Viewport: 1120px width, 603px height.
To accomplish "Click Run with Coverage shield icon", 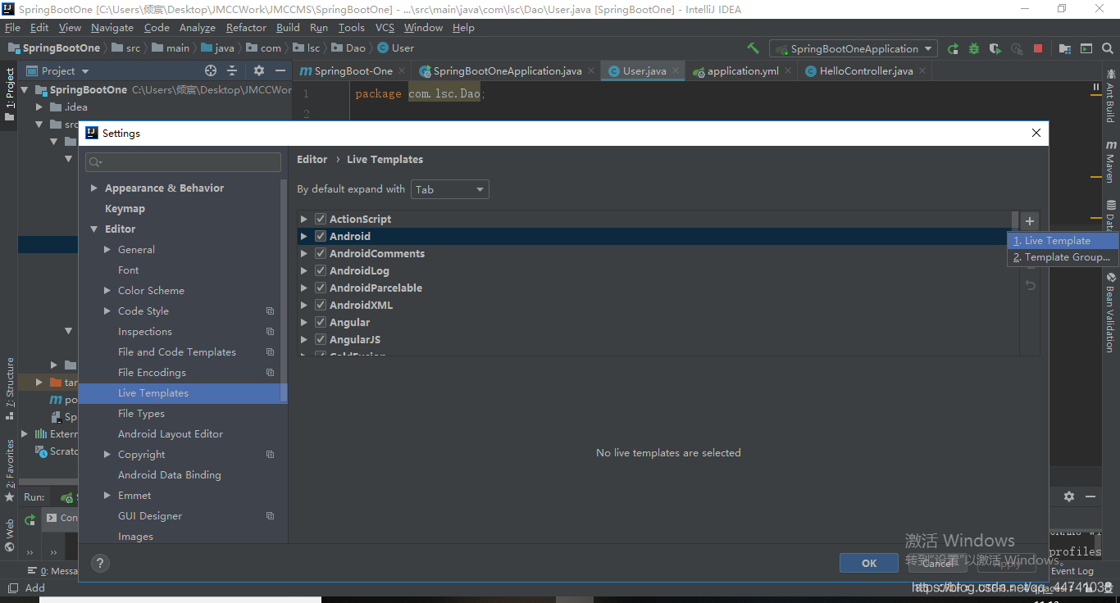I will [x=995, y=48].
